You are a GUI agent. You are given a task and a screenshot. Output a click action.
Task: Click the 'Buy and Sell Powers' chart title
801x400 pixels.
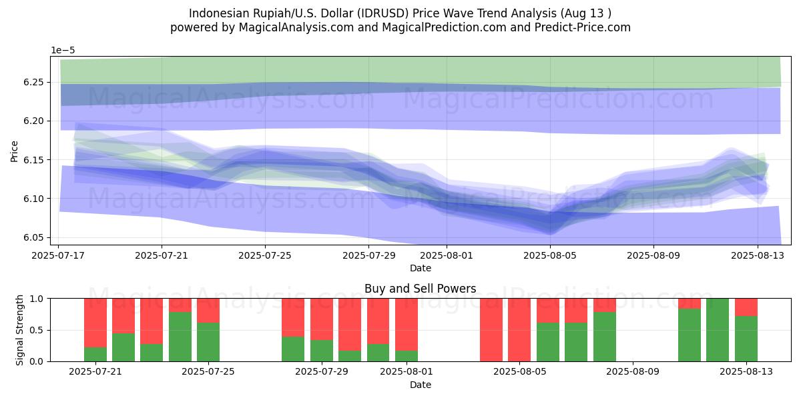coord(421,289)
